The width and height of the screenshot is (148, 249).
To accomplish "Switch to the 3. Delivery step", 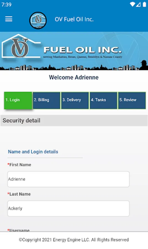I will (75, 100).
